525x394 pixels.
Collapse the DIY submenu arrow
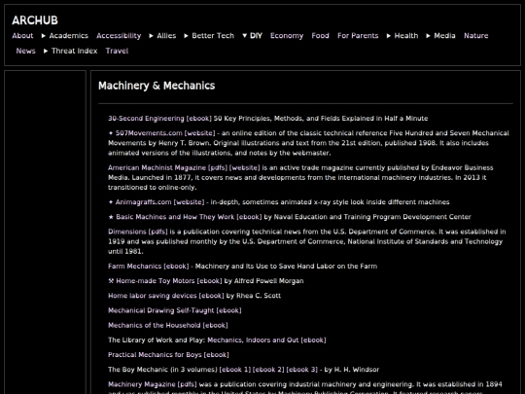pyautogui.click(x=244, y=36)
